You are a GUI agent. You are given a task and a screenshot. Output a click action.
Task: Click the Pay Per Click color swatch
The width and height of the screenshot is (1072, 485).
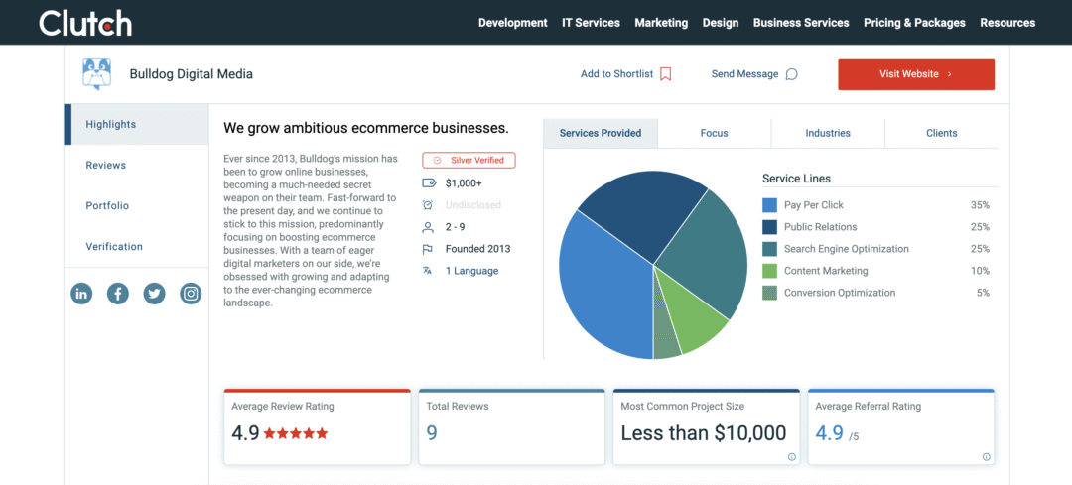[x=769, y=205]
